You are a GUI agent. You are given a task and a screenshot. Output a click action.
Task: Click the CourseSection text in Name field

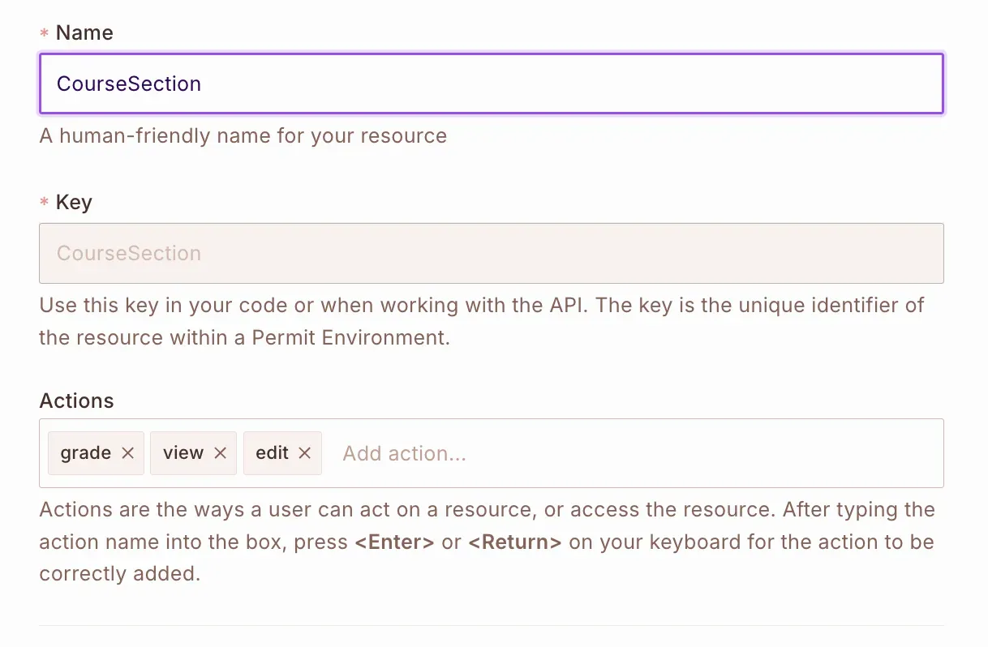[128, 84]
